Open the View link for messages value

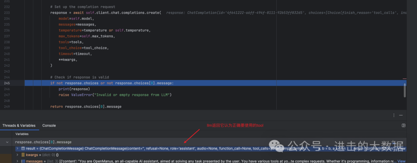pos(401,161)
